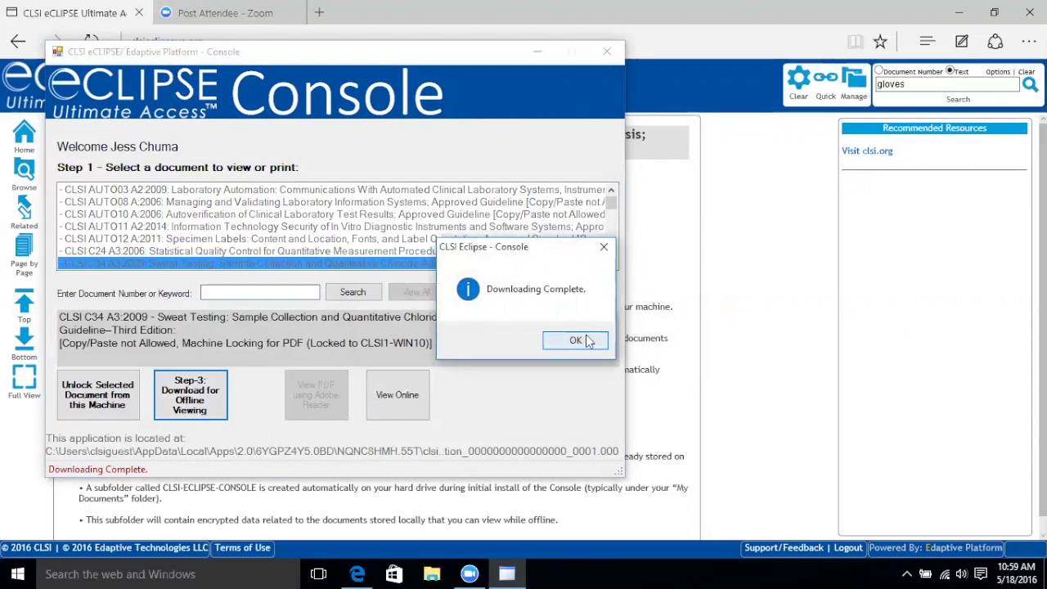Viewport: 1047px width, 589px height.
Task: Click the magnifier search icon beside gloves
Action: (x=1030, y=84)
